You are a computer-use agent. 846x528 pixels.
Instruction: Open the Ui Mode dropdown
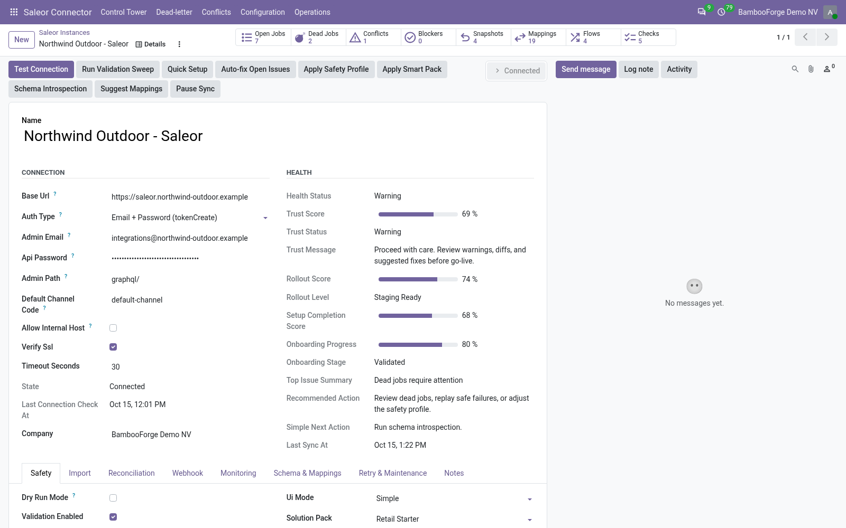point(454,498)
